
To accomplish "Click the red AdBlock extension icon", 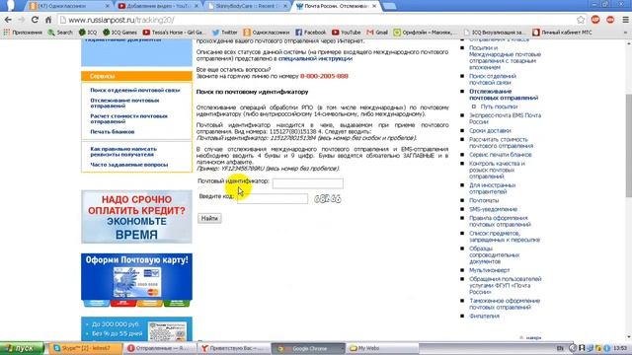I will tap(595, 20).
